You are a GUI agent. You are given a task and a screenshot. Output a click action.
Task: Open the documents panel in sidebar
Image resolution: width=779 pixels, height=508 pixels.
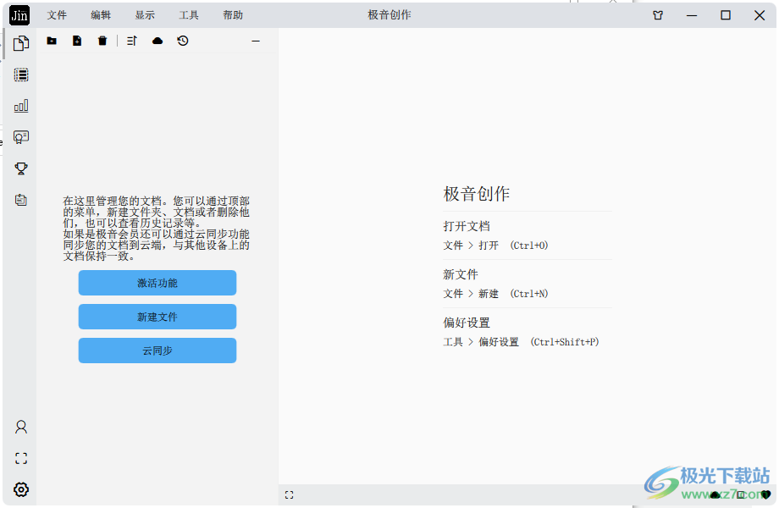click(x=21, y=43)
